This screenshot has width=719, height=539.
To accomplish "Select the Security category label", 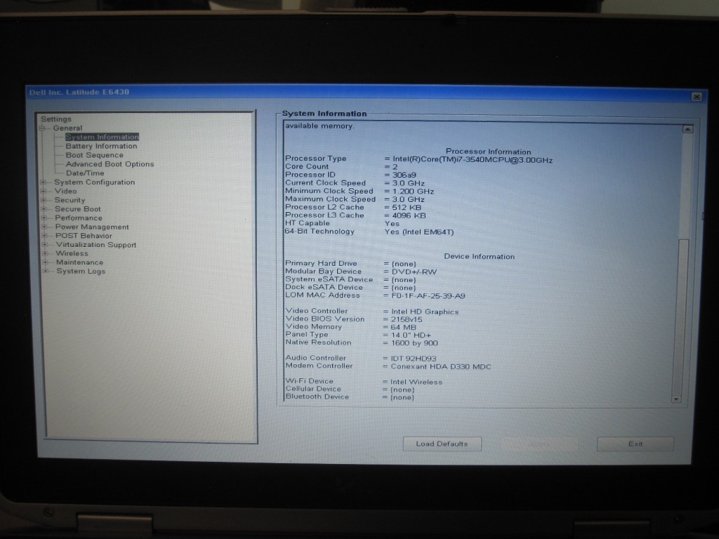I will point(70,200).
